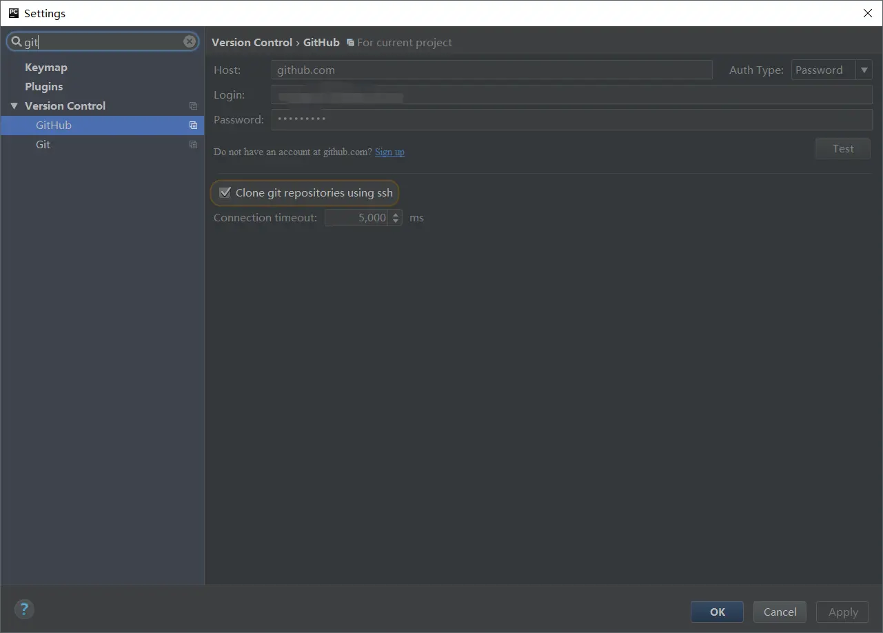Click the project-level icon beside Version Control
Viewport: 883px width, 633px height.
coord(193,105)
